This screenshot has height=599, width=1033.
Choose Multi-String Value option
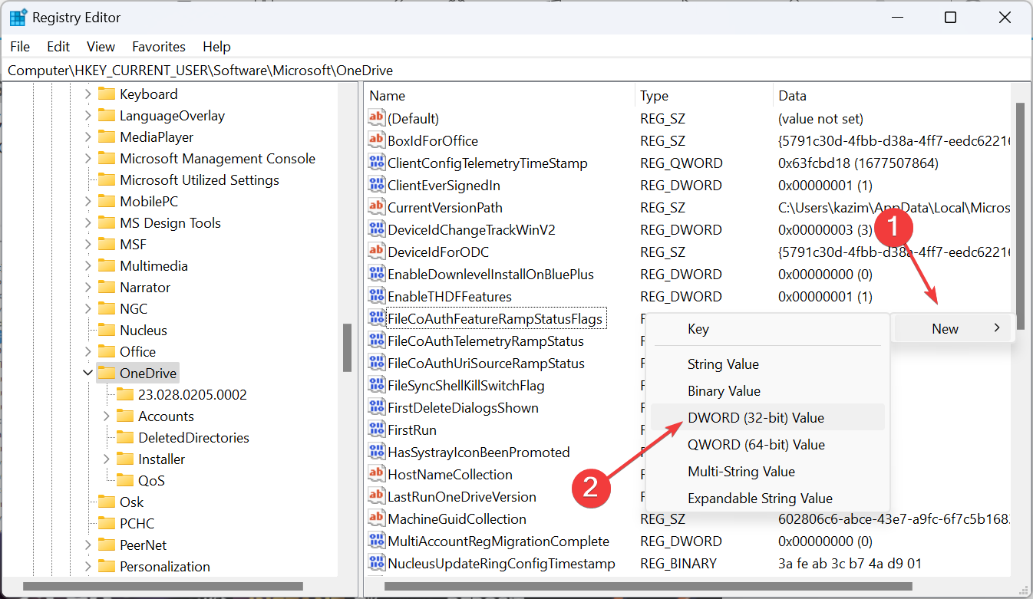767,472
